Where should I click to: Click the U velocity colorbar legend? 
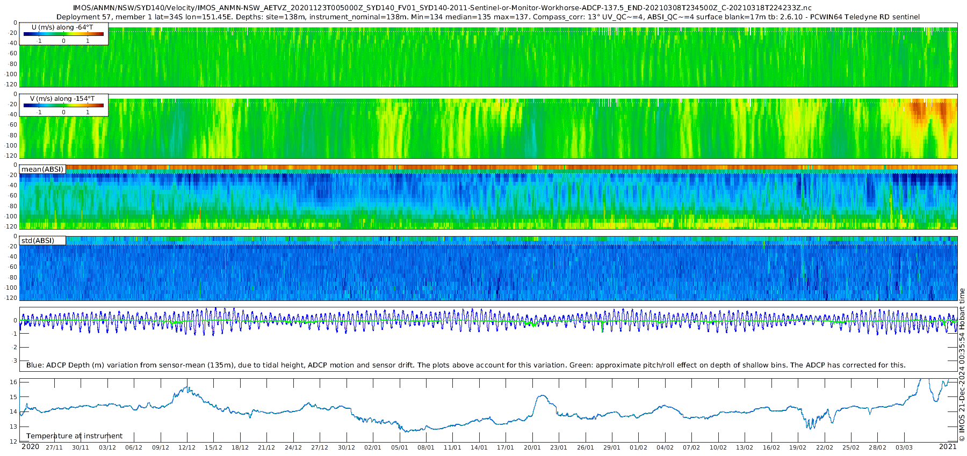(63, 34)
